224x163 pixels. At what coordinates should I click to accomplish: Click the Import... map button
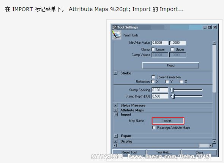(168, 121)
